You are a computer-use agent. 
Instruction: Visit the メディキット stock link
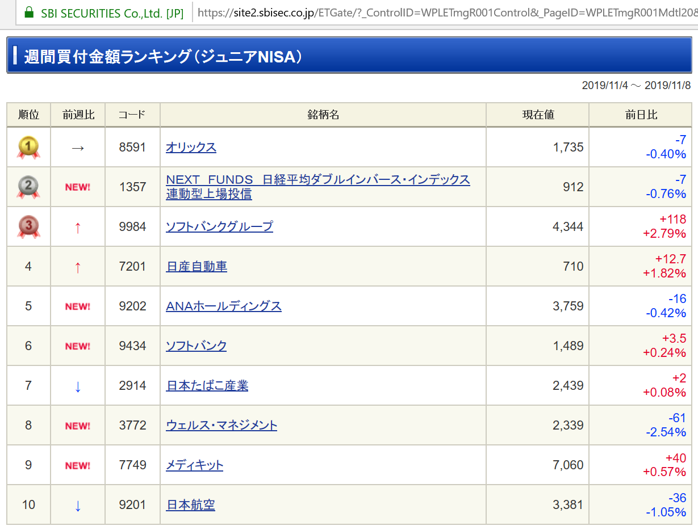194,465
